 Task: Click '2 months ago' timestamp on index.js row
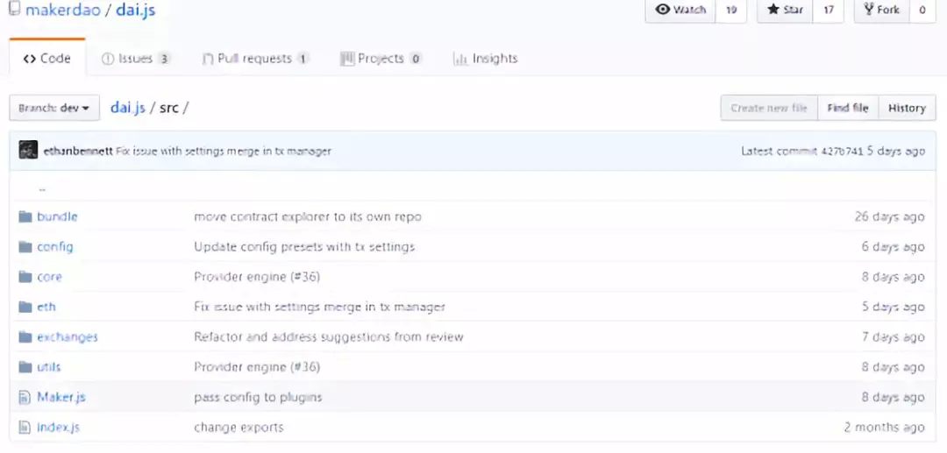[x=885, y=428]
